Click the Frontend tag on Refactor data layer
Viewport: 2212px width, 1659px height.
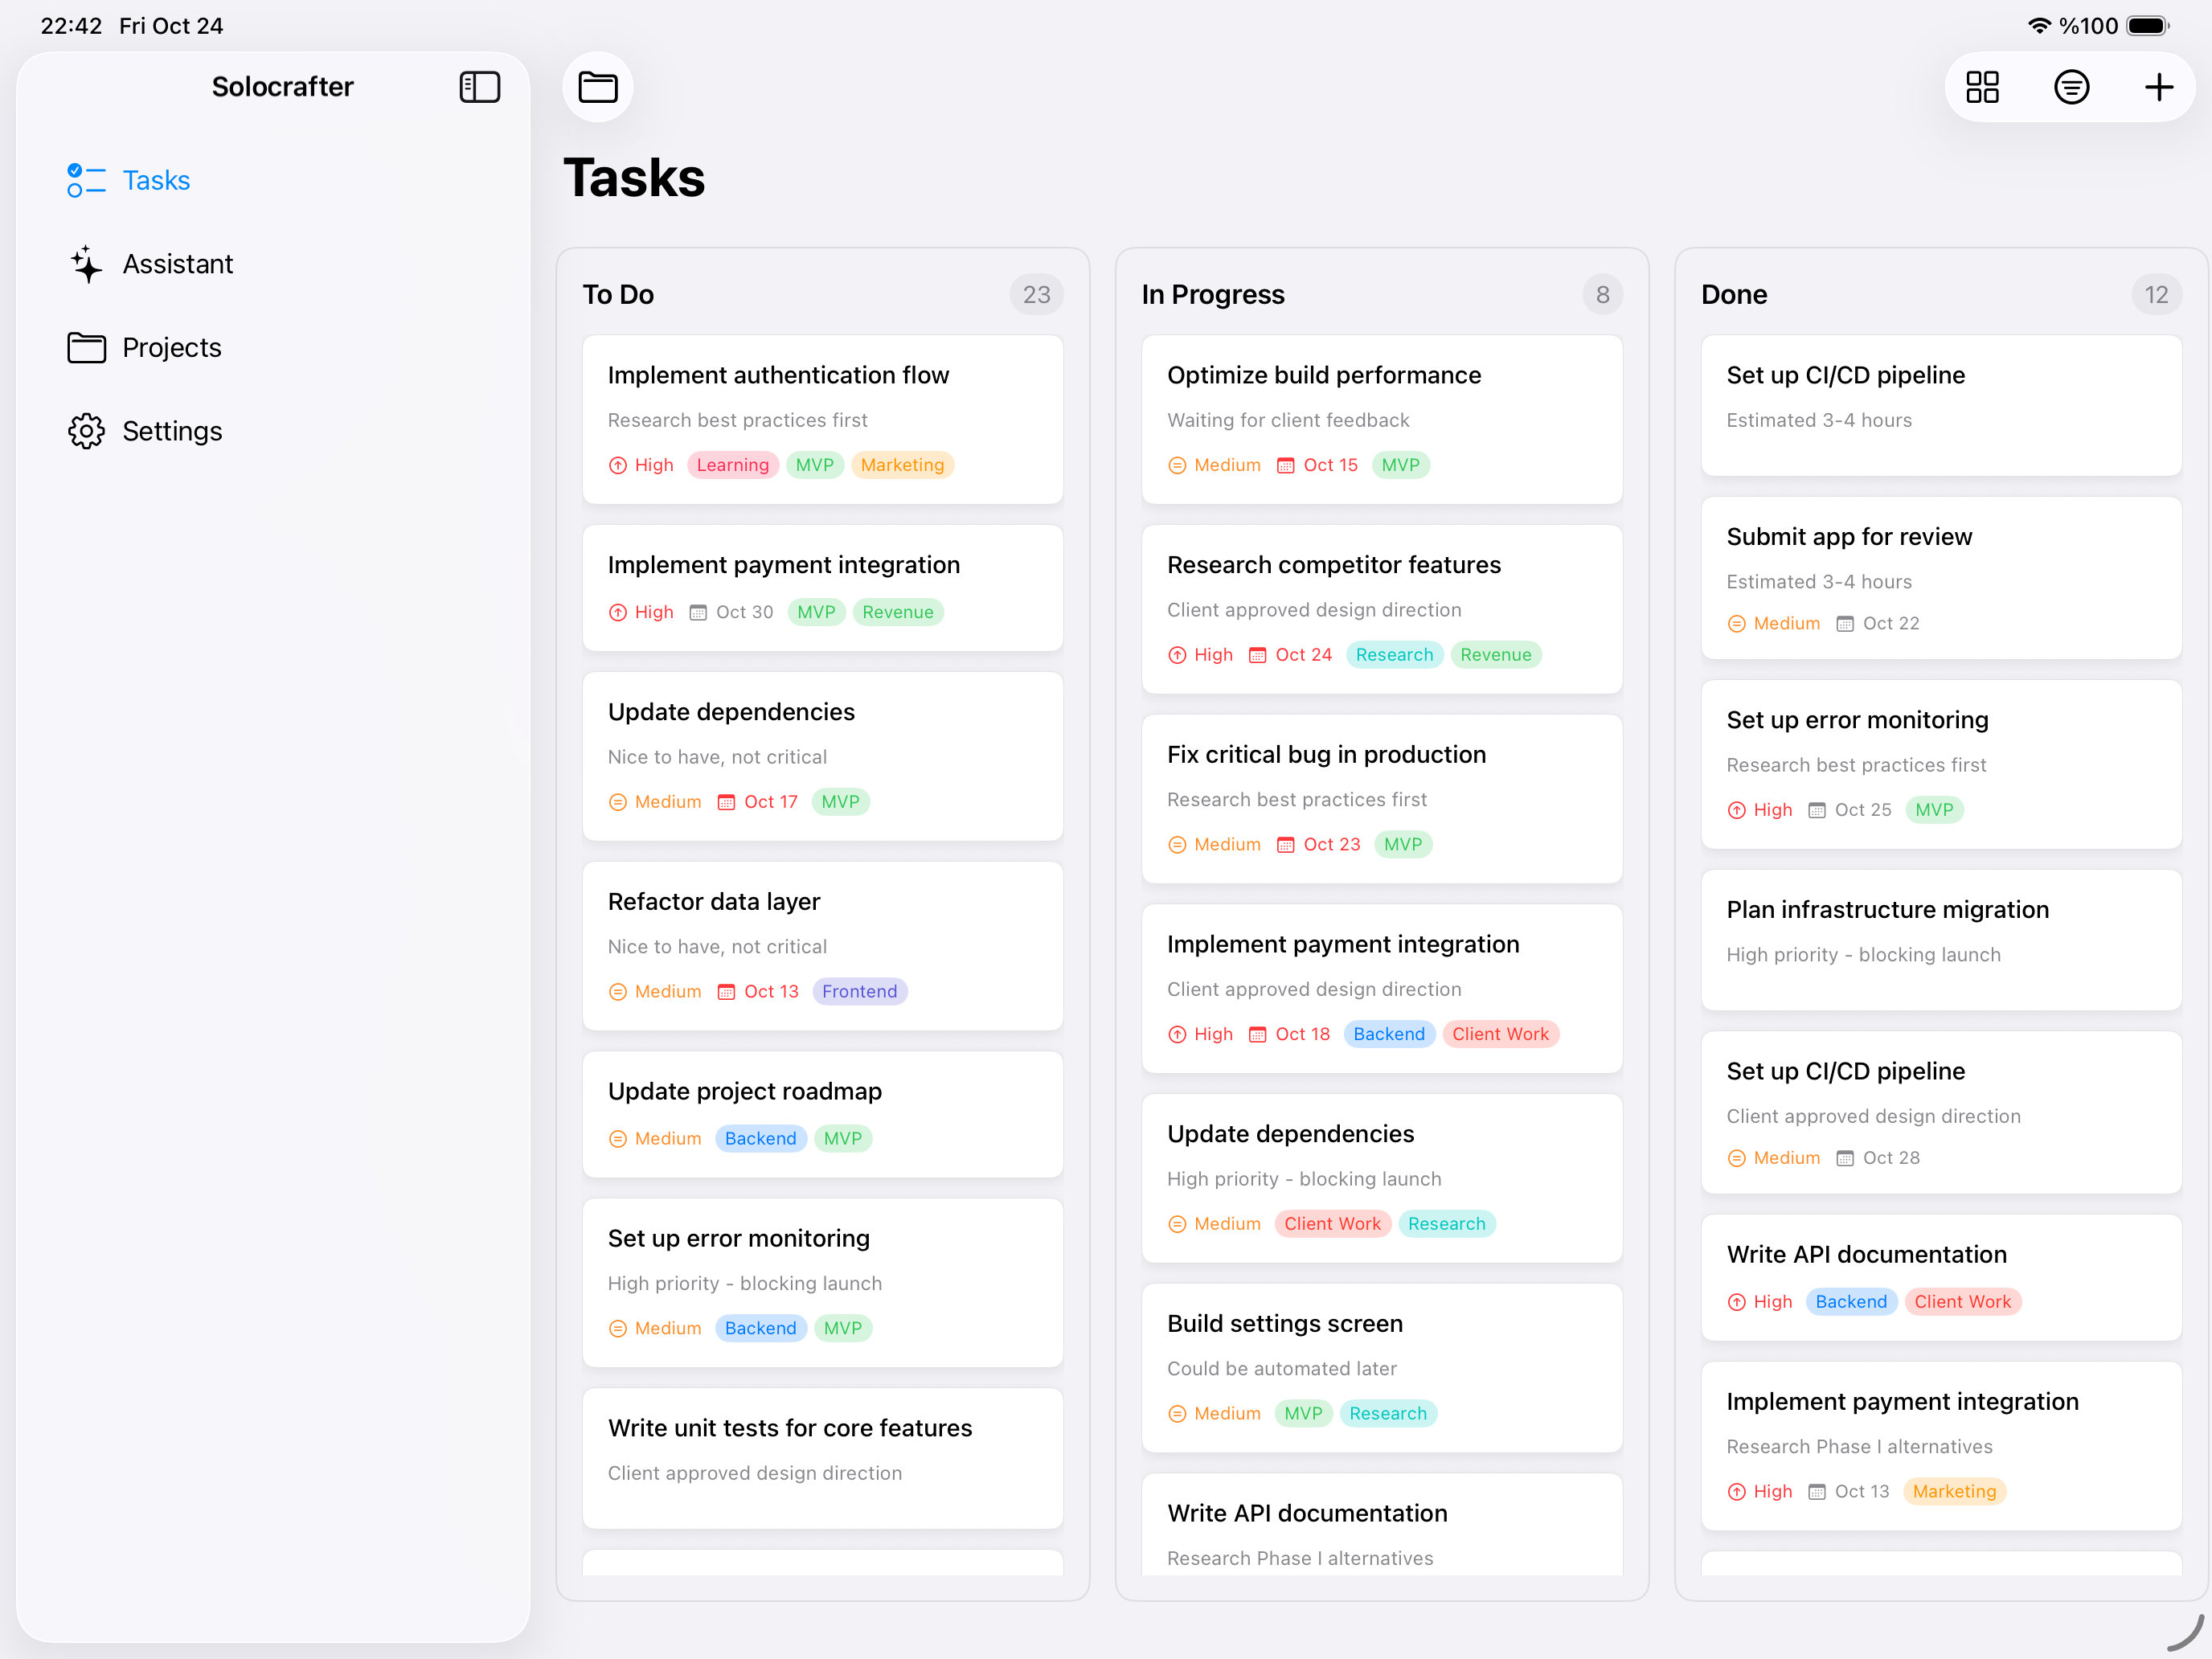[859, 991]
